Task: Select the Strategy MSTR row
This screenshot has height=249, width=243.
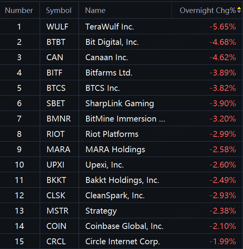Action: point(121,211)
